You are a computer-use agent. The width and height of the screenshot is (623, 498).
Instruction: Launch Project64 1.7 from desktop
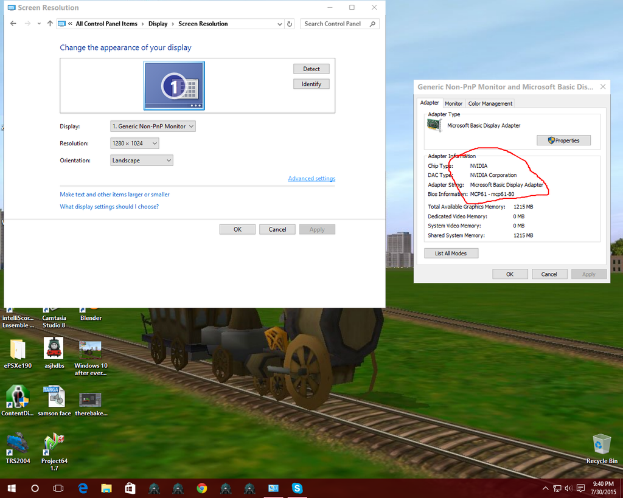[54, 451]
